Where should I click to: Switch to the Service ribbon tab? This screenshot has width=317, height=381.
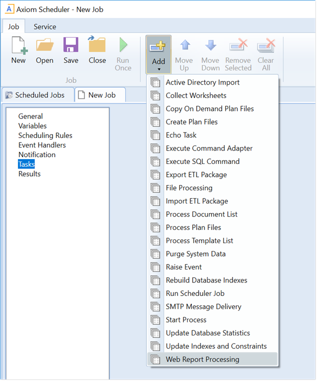(45, 26)
